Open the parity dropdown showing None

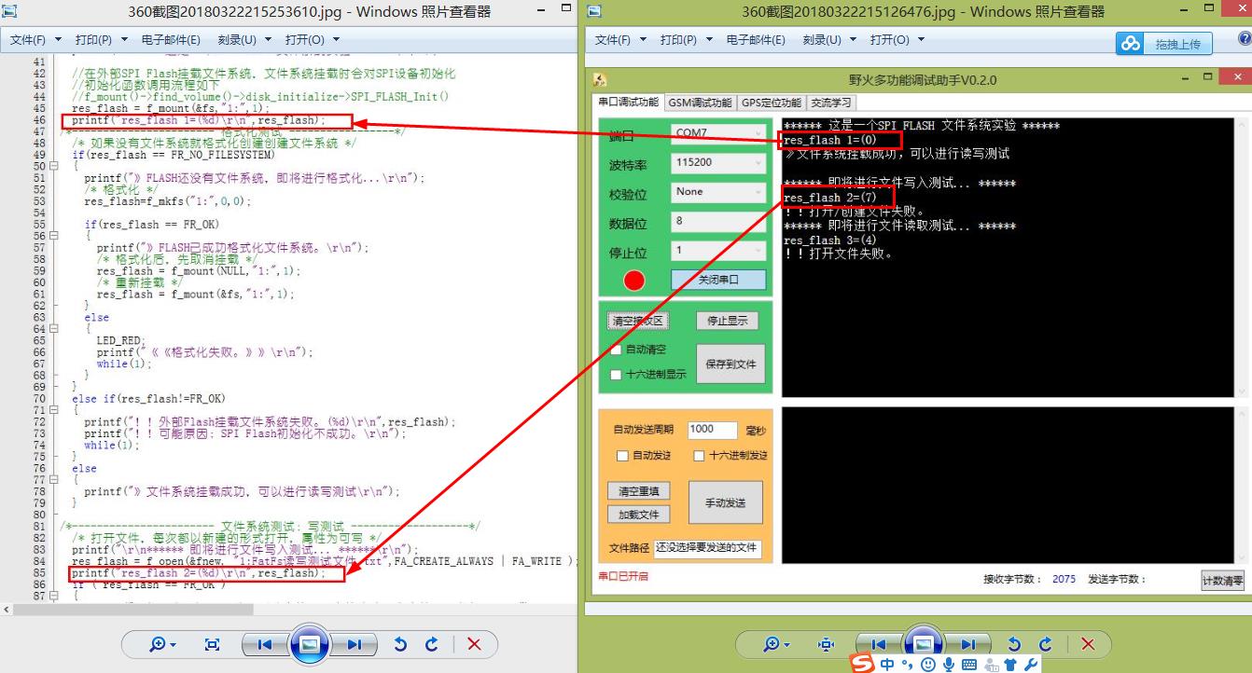point(716,192)
